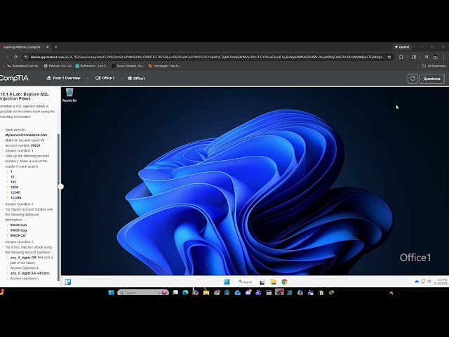Open the browser extensions puzzle icon
The width and height of the screenshot is (449, 337).
(x=401, y=57)
